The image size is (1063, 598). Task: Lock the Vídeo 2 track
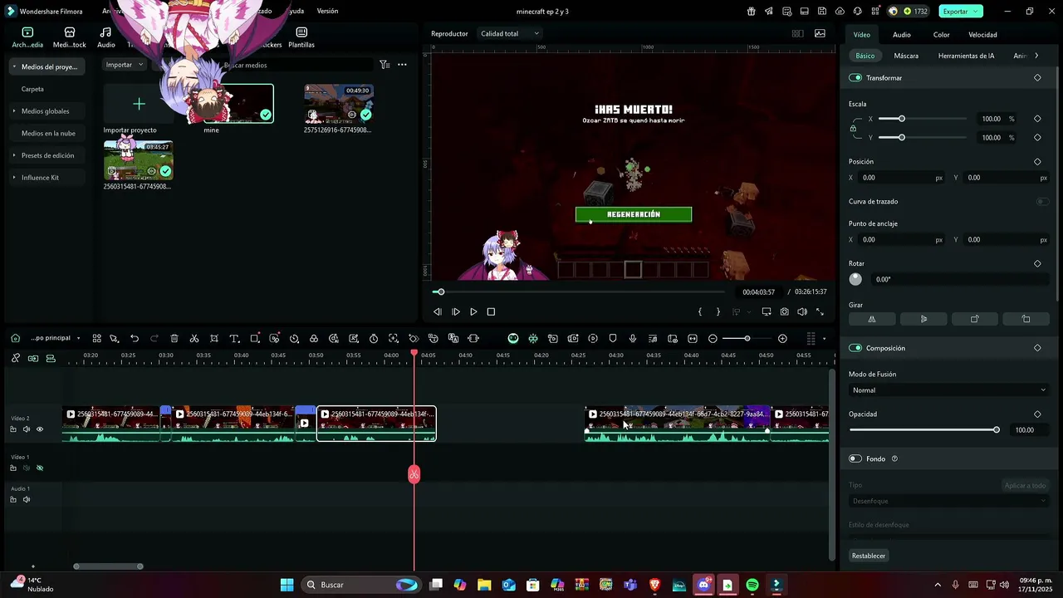click(13, 429)
